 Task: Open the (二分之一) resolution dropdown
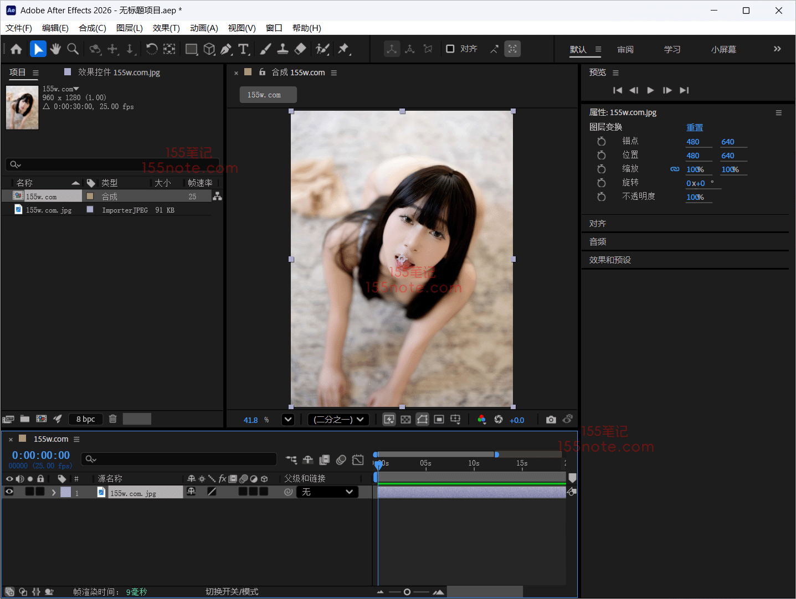point(338,420)
